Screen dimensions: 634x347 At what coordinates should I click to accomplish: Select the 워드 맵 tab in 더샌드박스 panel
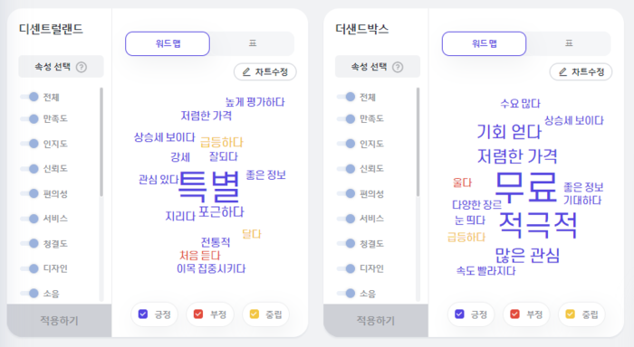484,43
